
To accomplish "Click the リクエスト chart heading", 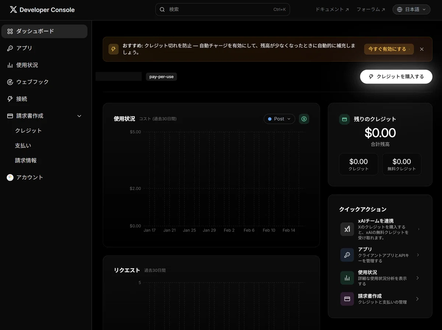I will point(127,270).
